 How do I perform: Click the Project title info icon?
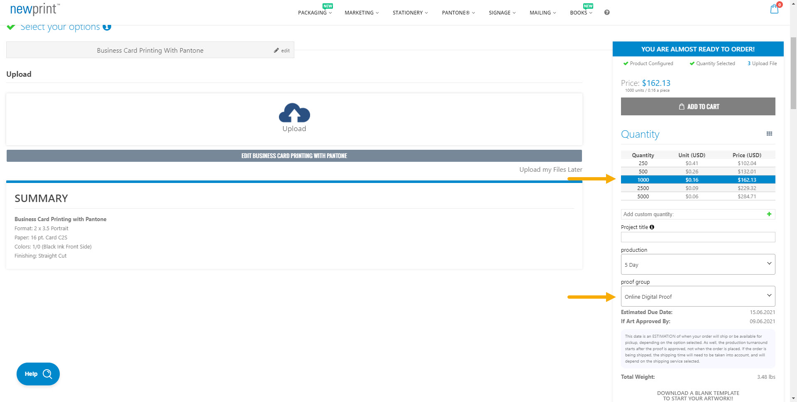coord(652,227)
